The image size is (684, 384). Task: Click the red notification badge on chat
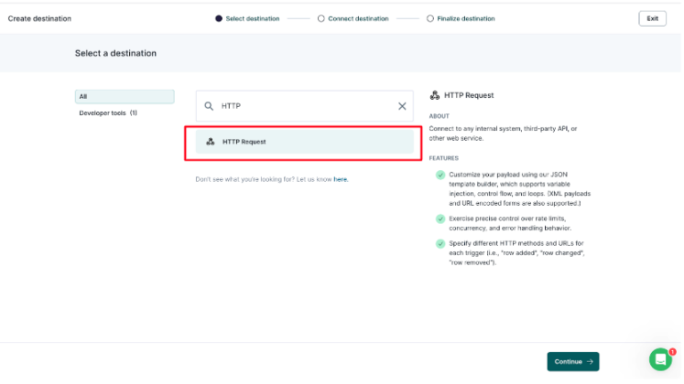point(672,351)
